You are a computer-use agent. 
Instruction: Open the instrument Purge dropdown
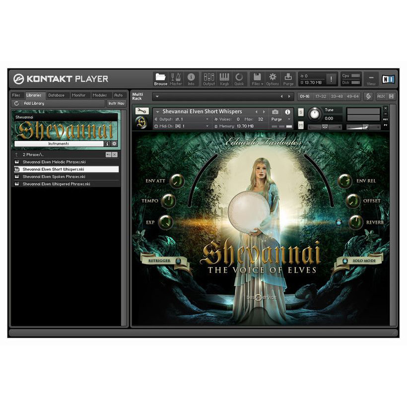289,119
